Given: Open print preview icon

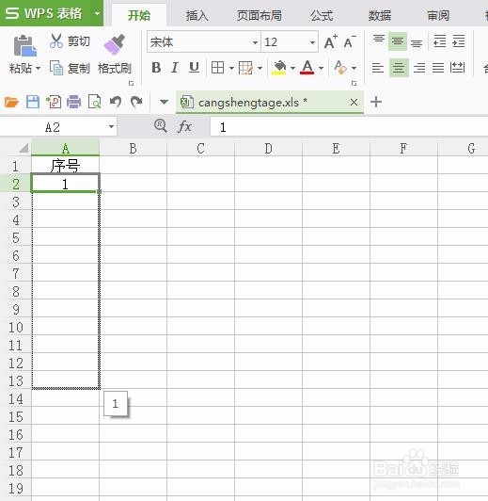Looking at the screenshot, I should coord(94,102).
